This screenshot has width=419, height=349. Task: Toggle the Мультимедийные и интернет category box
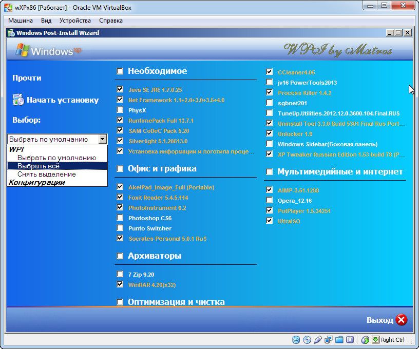[270, 172]
